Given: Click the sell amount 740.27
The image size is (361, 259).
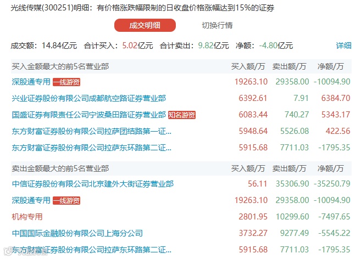Looking at the screenshot, I should coord(297,115).
